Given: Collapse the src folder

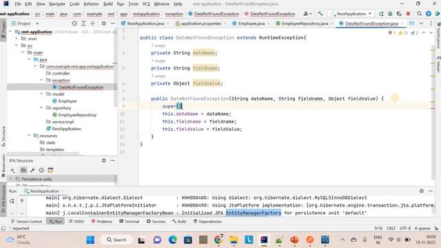Looking at the screenshot, I should [17, 45].
